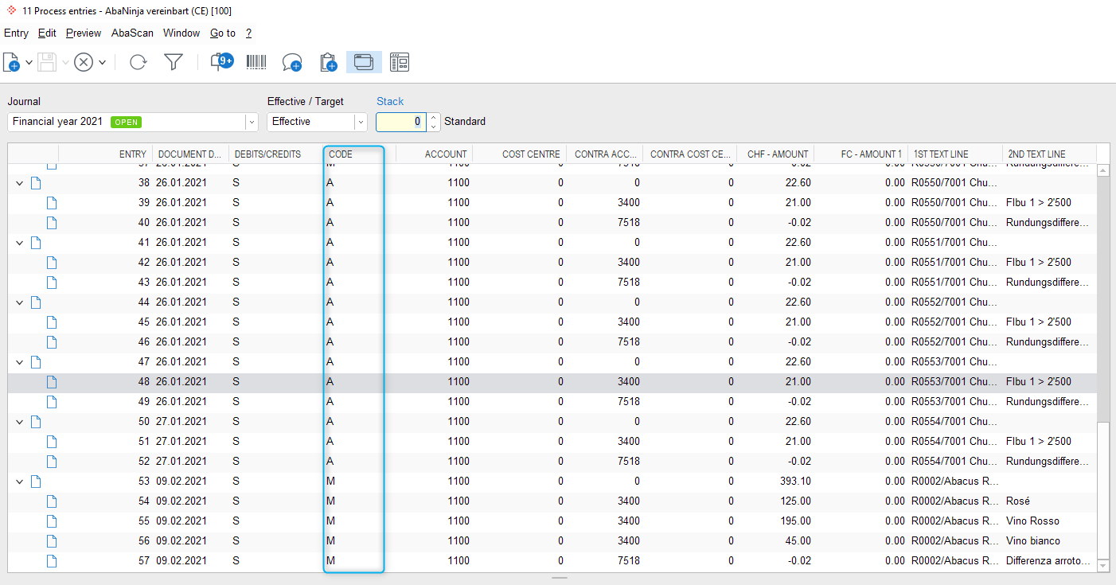Image resolution: width=1116 pixels, height=585 pixels.
Task: Collapse the entry 47 group chevron
Action: tap(20, 362)
